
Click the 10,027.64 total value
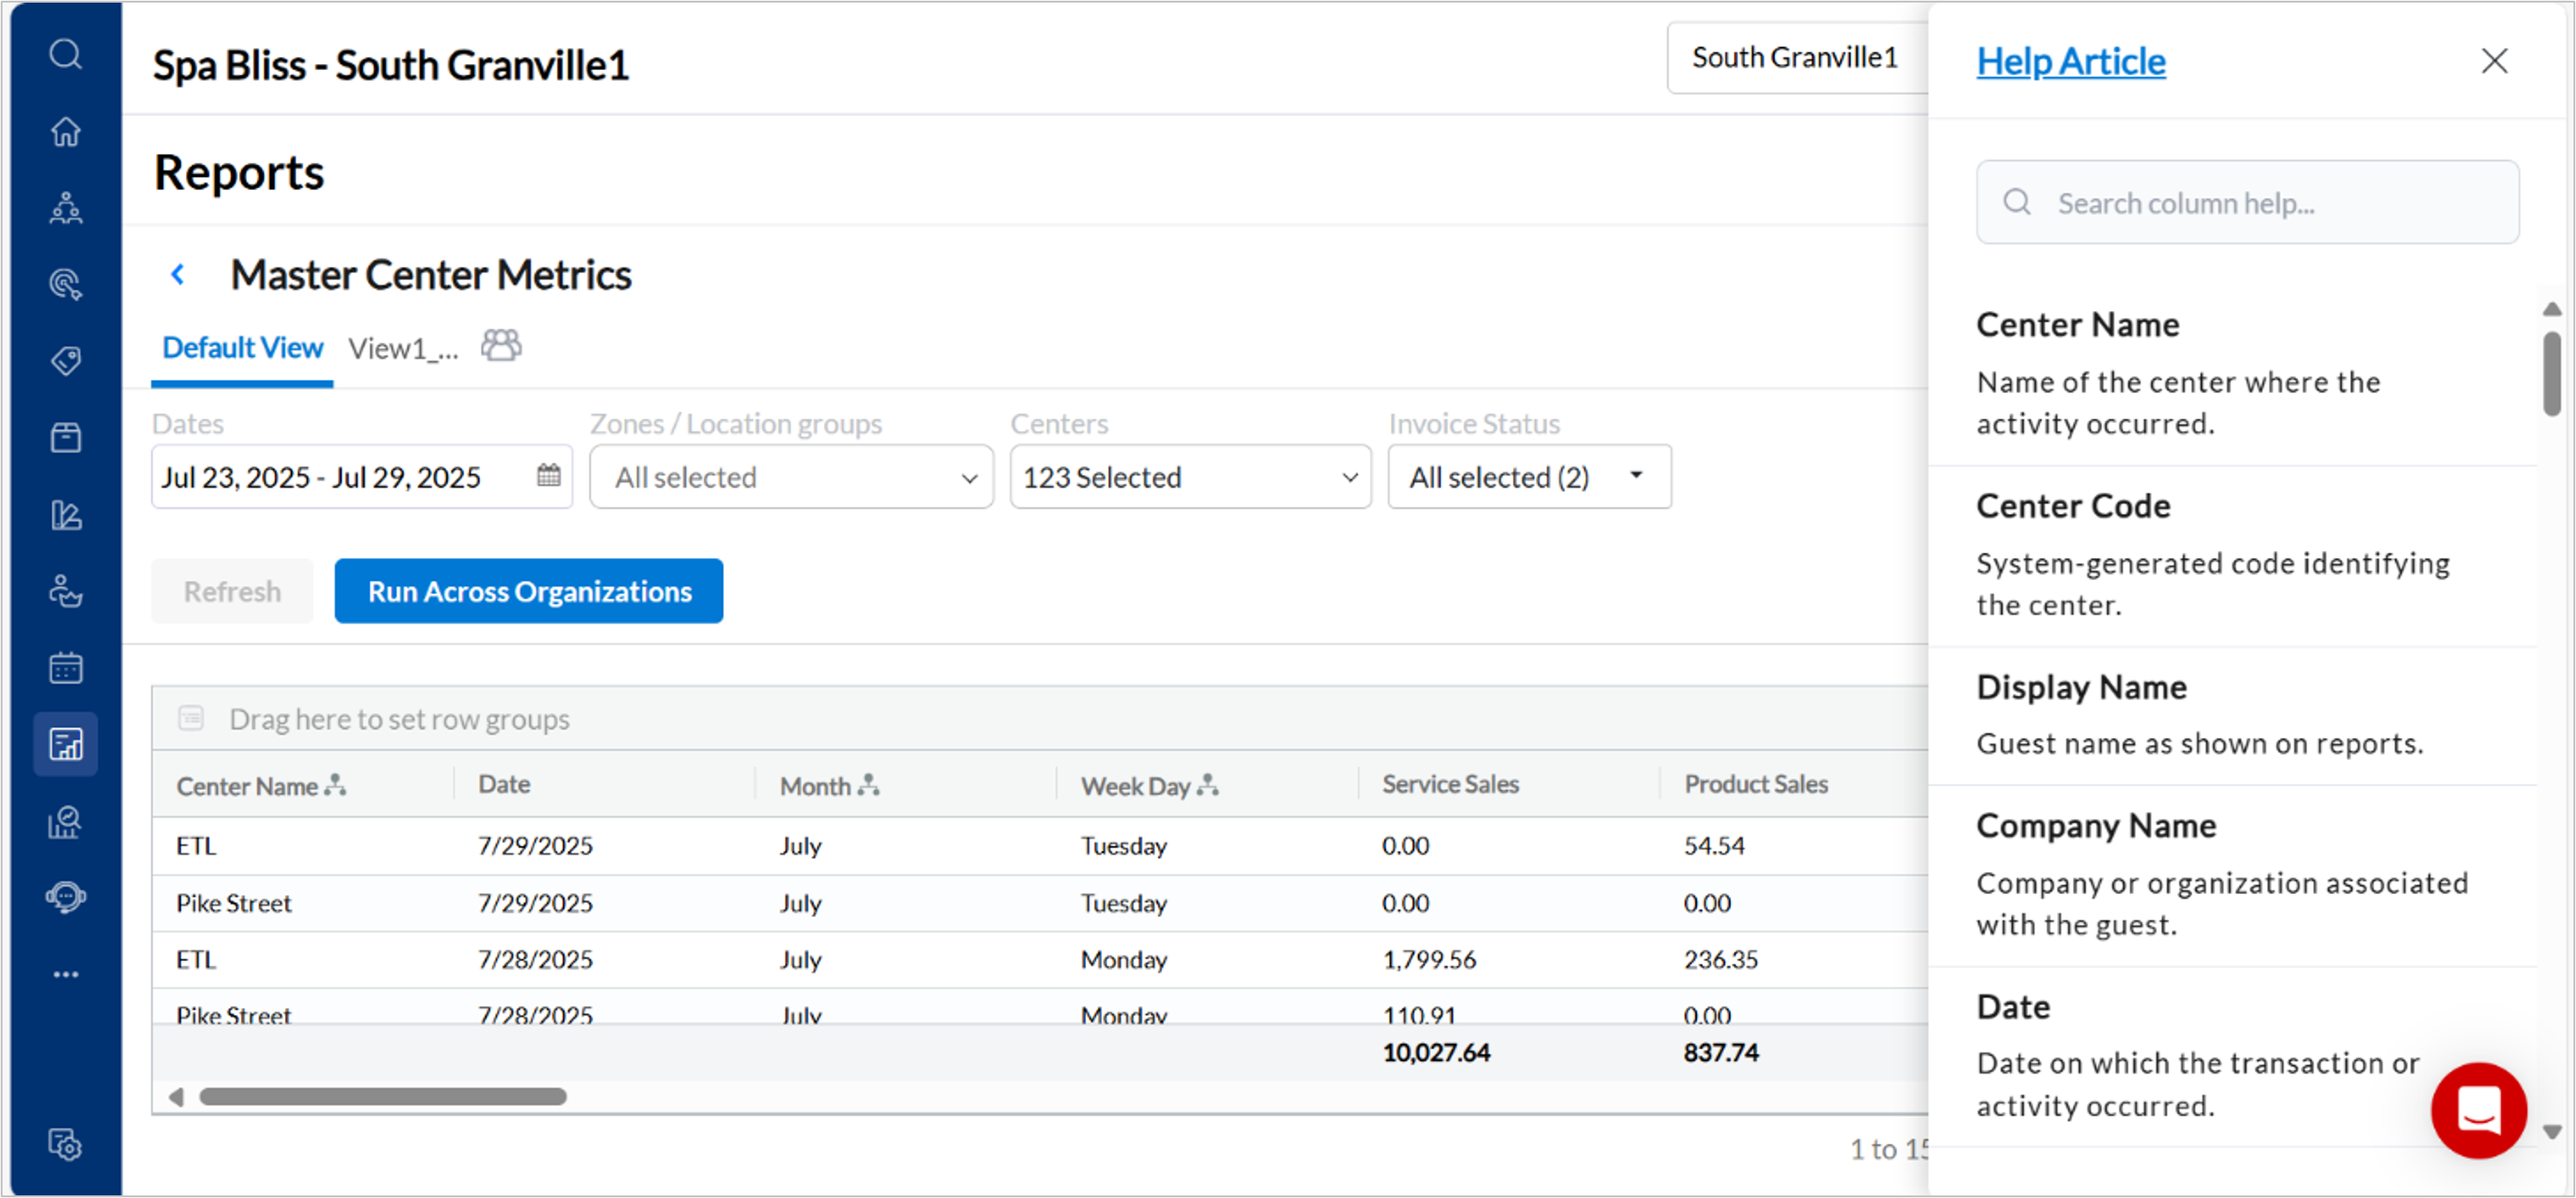tap(1436, 1052)
